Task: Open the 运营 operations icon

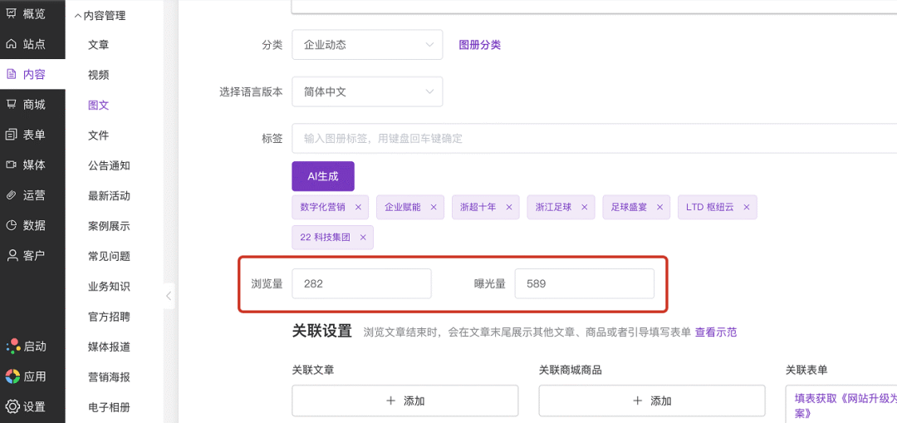Action: coord(12,195)
